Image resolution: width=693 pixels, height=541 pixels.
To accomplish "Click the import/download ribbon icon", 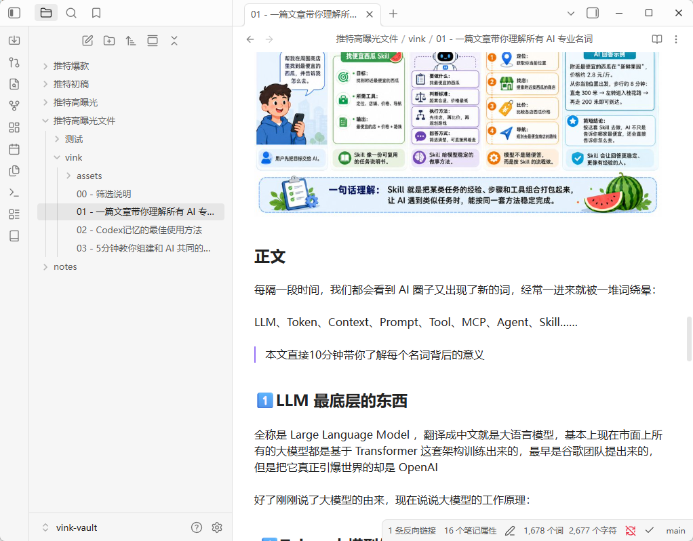I will [x=14, y=40].
